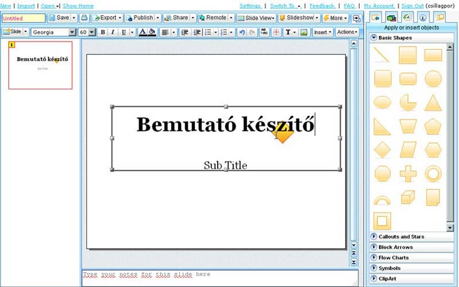Switch to the shapes/objects panel tab
Screen dimensions: 459x287
[375, 18]
